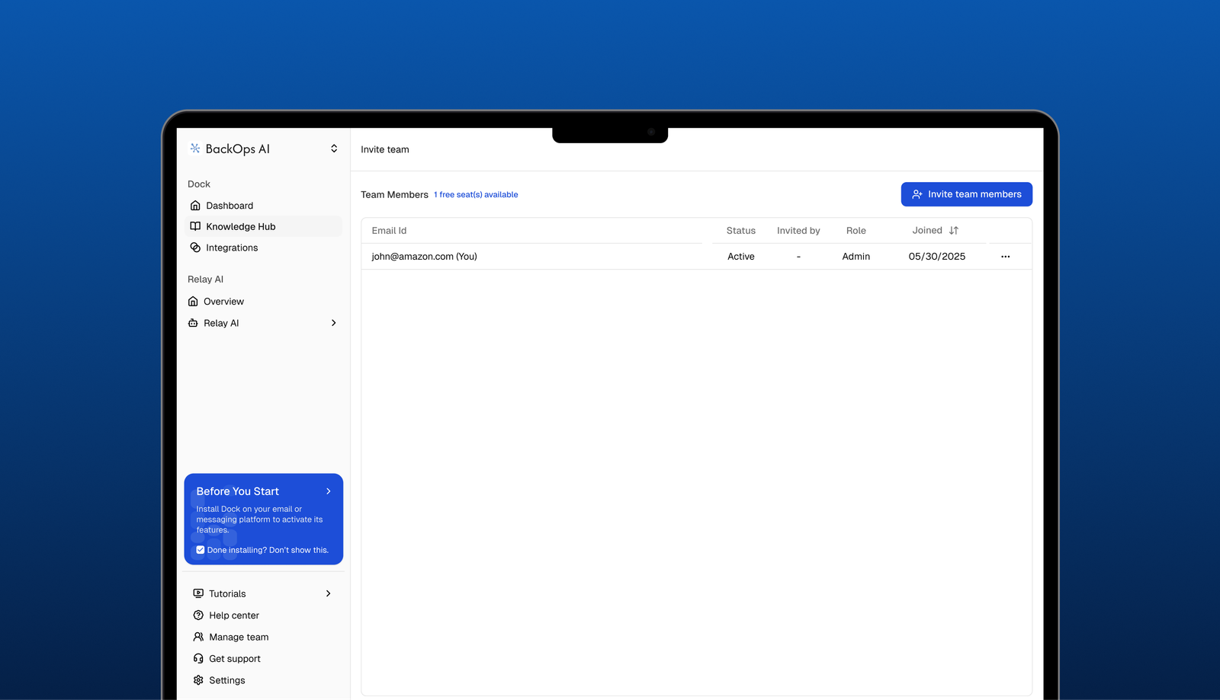Click the Invited by column header
The width and height of the screenshot is (1220, 700).
point(798,231)
